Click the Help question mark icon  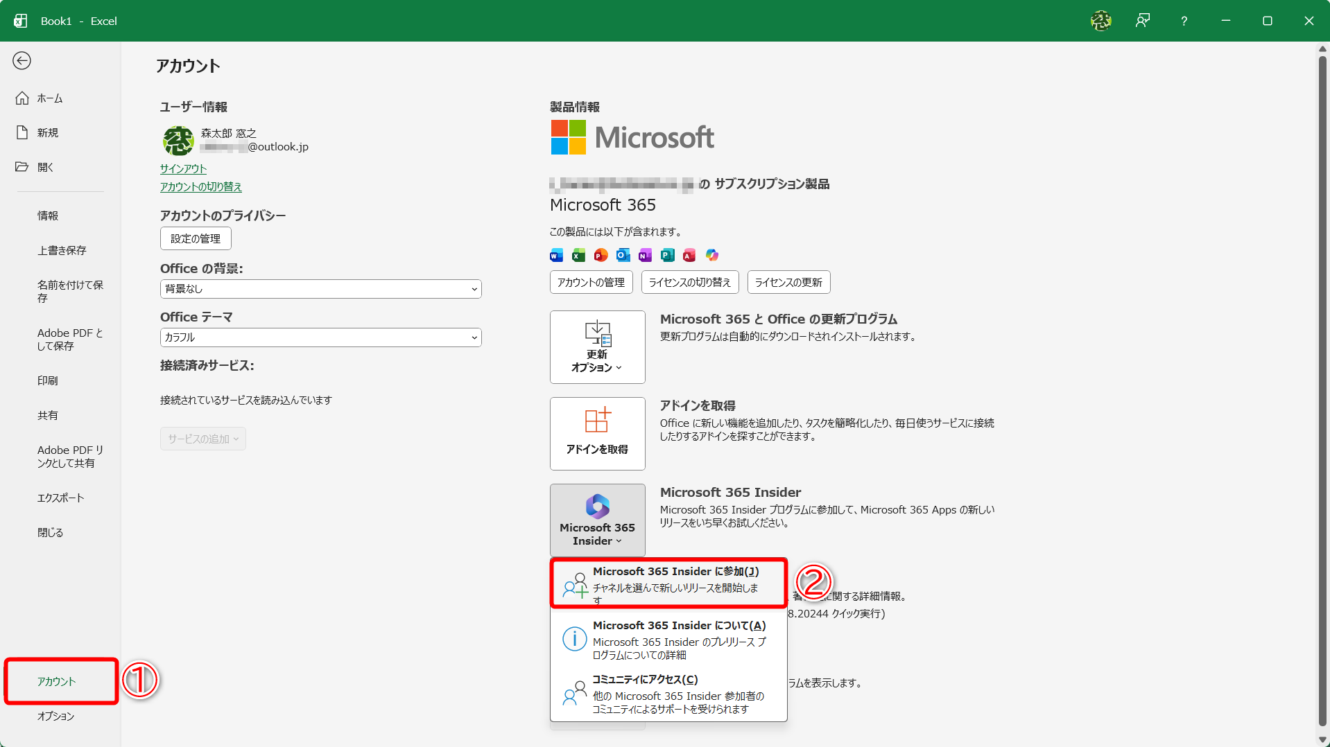point(1184,21)
